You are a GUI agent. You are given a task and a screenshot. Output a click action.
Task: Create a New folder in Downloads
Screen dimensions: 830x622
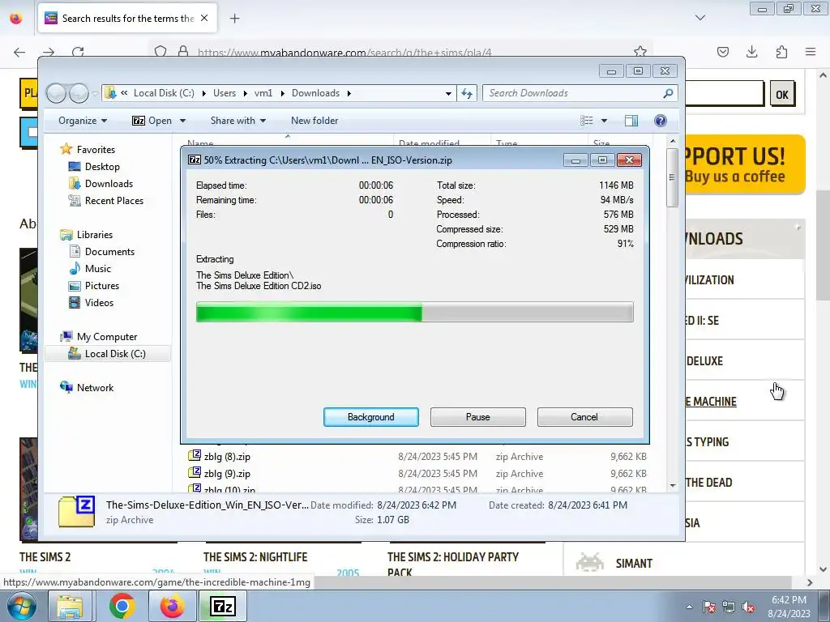click(x=314, y=121)
